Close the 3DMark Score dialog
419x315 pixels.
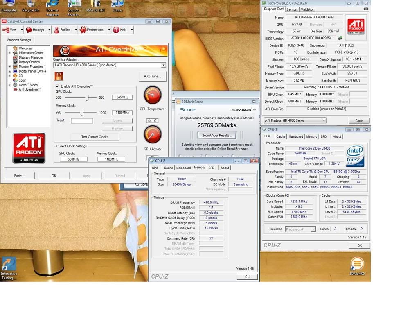click(x=254, y=102)
